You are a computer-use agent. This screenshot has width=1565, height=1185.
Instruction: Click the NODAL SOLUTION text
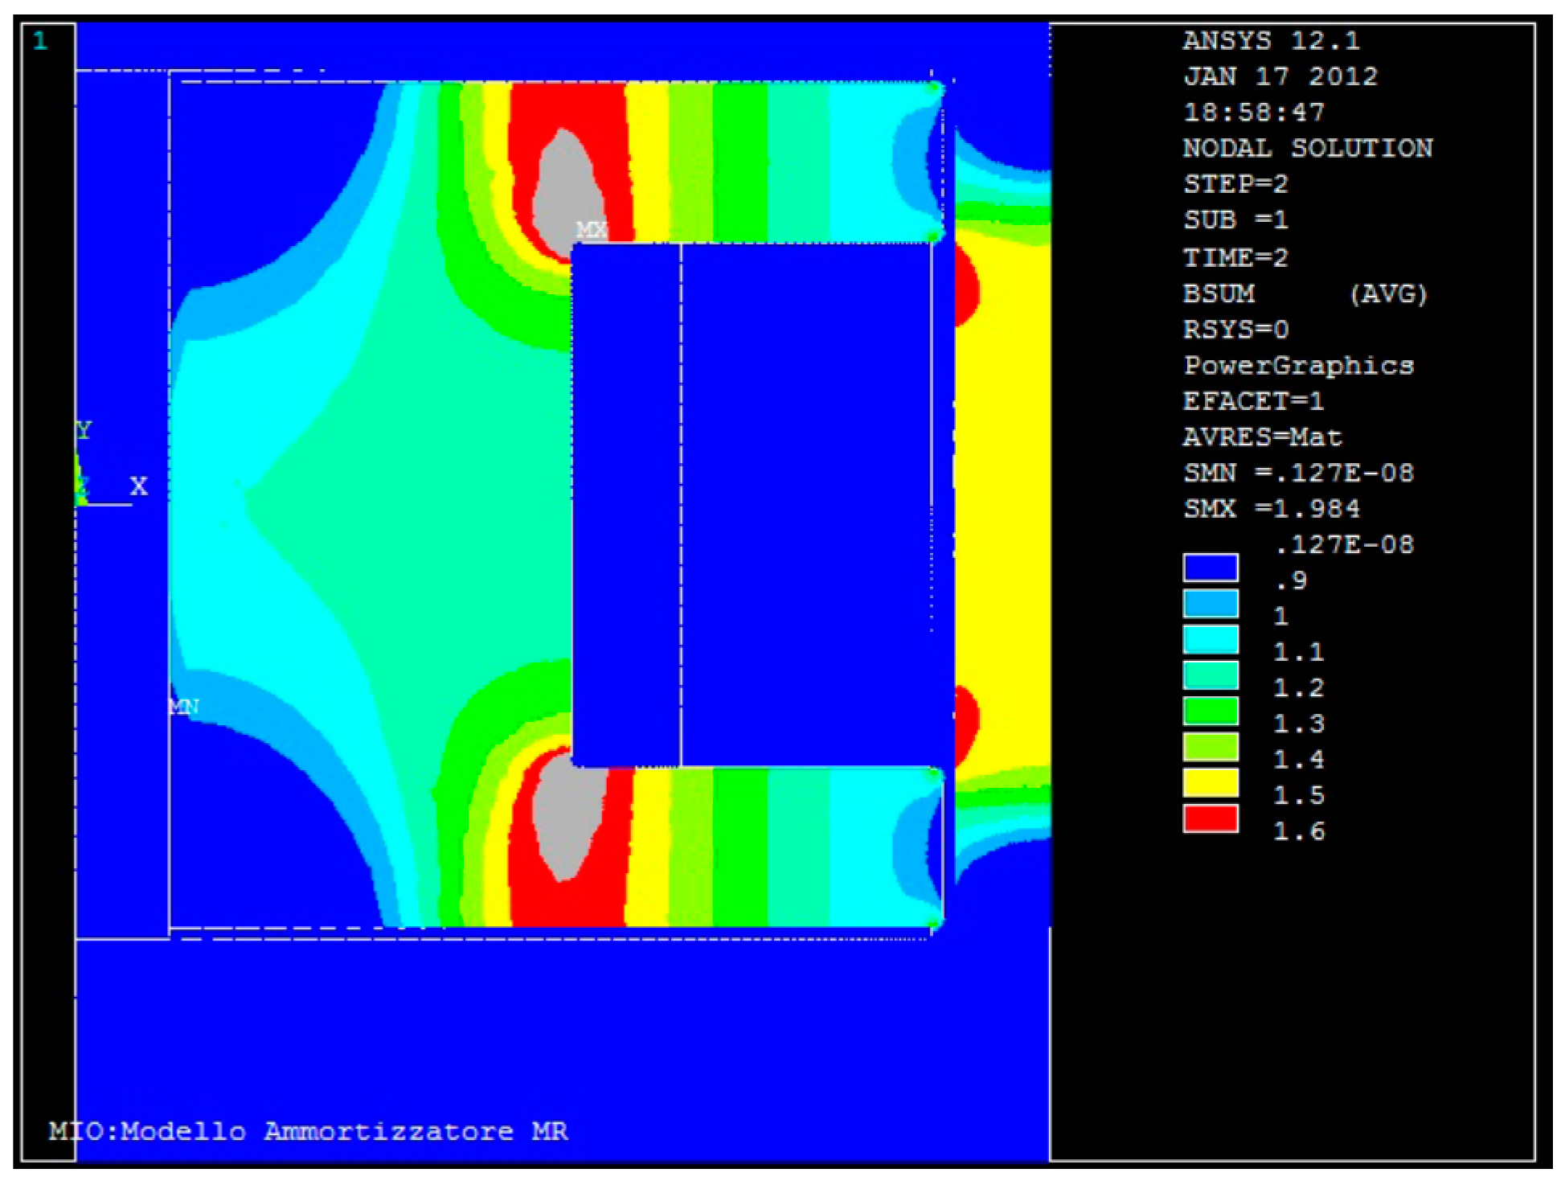pos(1307,148)
